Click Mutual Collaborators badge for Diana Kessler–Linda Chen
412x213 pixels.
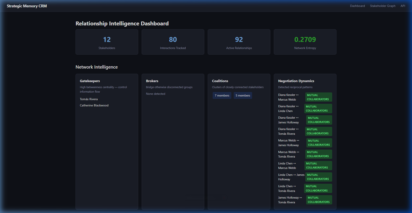click(x=318, y=109)
